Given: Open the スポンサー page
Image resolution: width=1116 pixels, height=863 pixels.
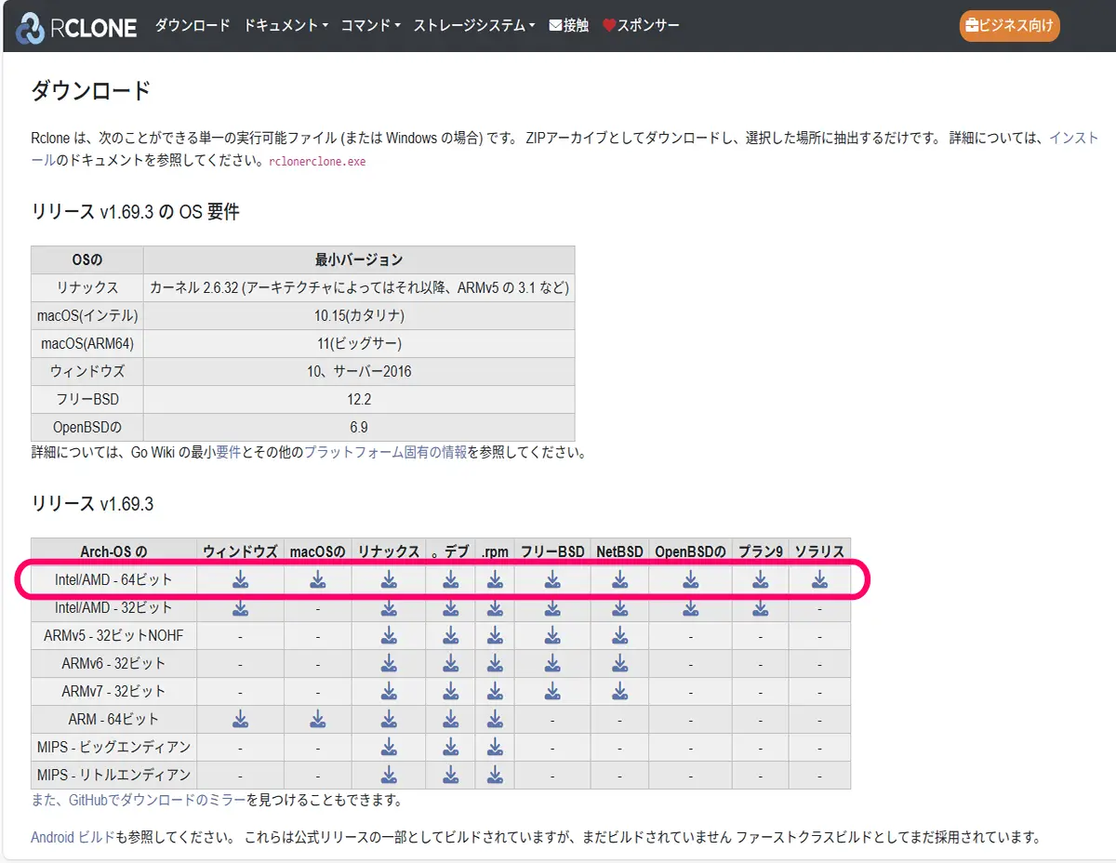Looking at the screenshot, I should point(641,26).
